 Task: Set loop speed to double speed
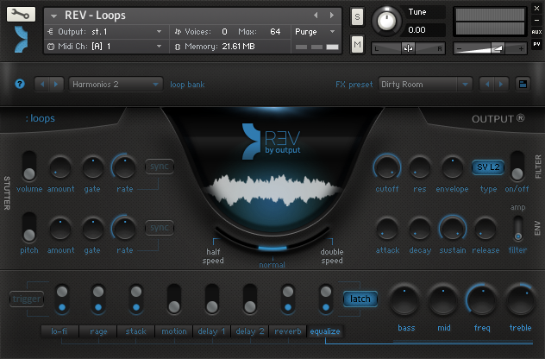click(x=332, y=256)
